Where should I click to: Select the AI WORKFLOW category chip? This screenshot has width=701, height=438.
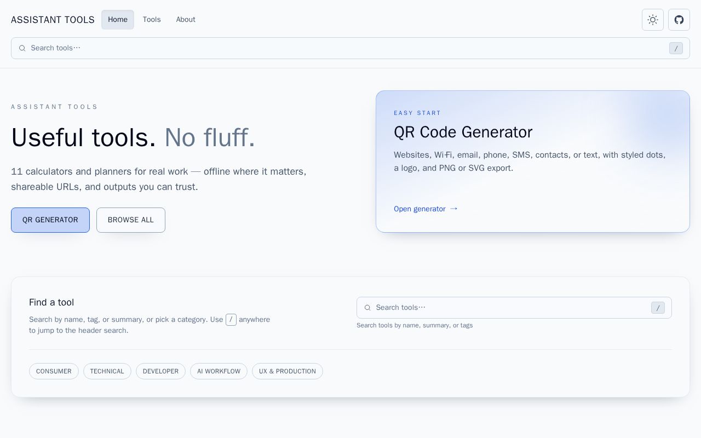[219, 371]
